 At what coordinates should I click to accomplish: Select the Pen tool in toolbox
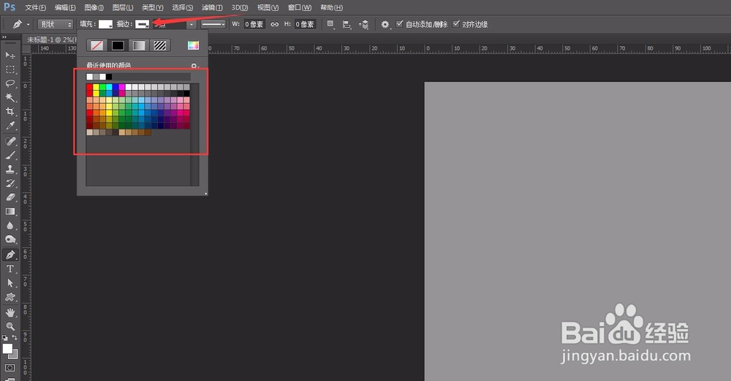coord(10,254)
